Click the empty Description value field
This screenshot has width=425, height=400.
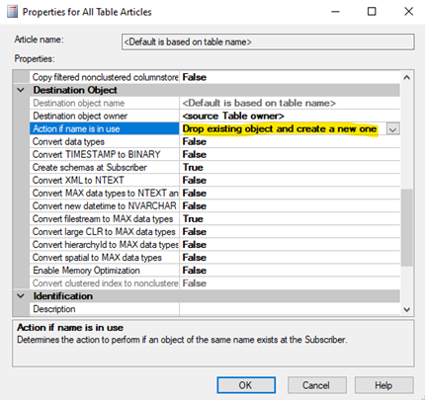[x=290, y=309]
